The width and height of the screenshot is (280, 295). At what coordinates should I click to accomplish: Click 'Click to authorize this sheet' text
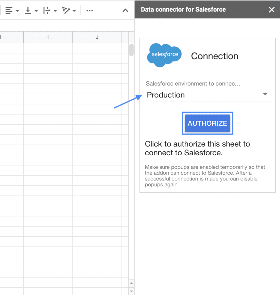point(197,148)
